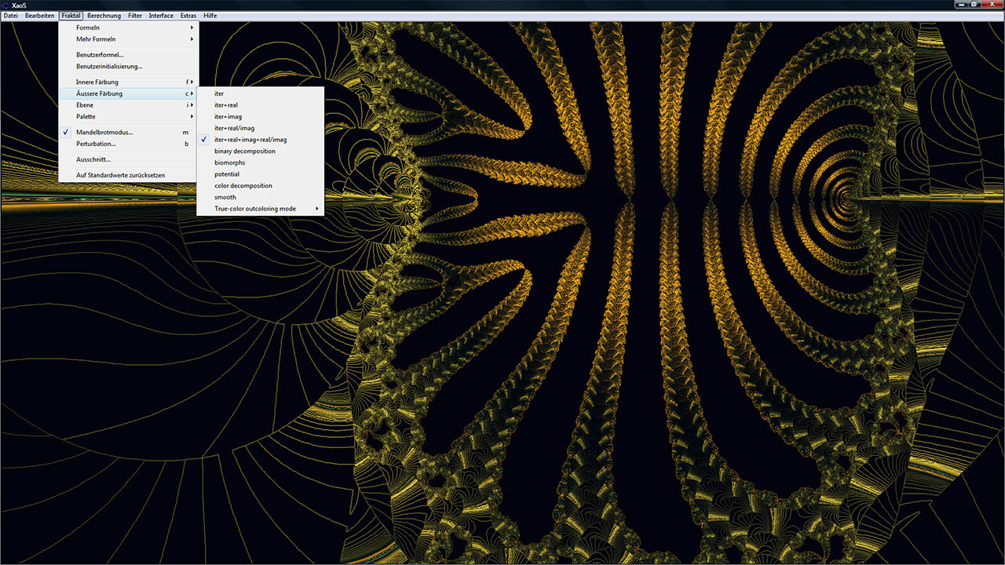The image size is (1005, 565).
Task: Close the open Fraktal menu
Action: coord(71,16)
